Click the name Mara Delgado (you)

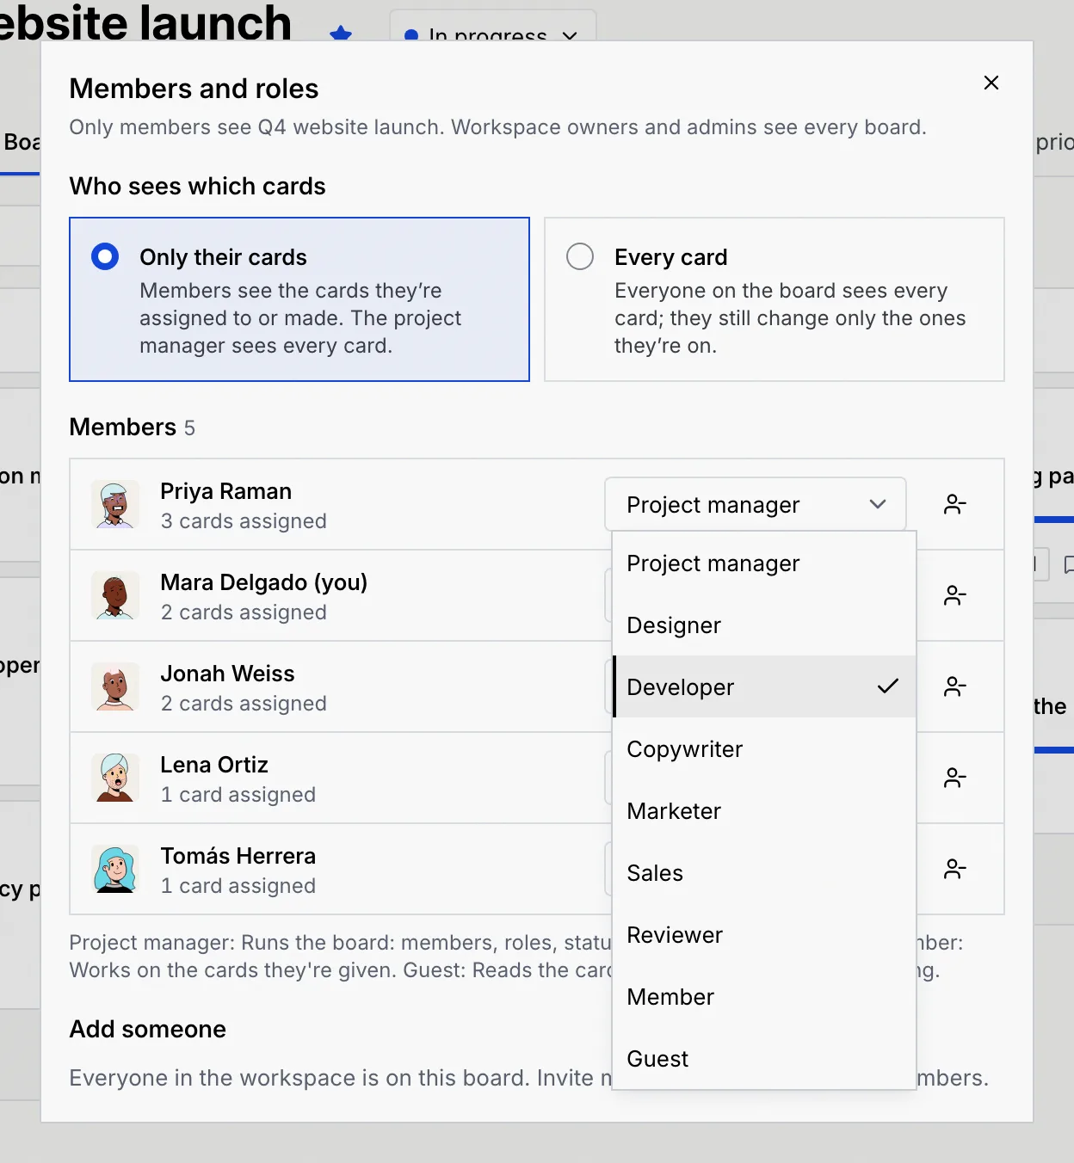coord(264,582)
